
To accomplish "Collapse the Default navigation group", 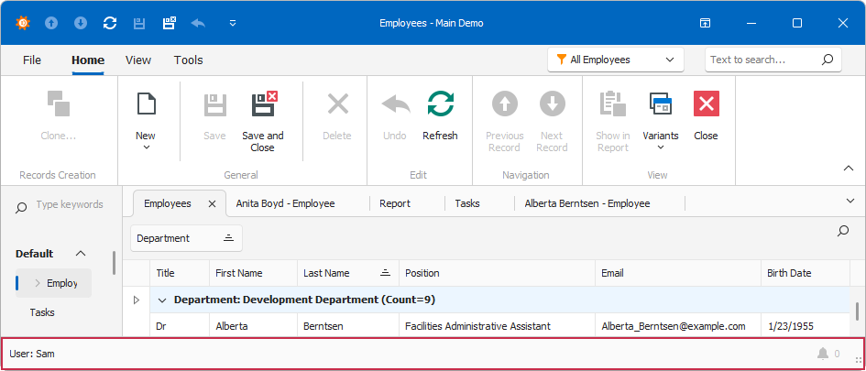I will [81, 254].
